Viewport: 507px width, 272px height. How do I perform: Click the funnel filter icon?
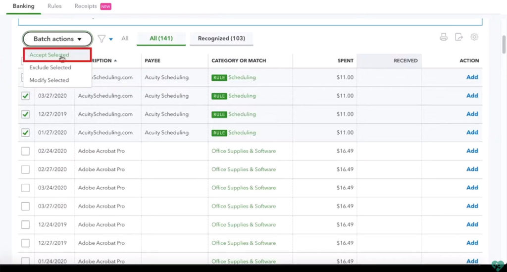click(101, 39)
